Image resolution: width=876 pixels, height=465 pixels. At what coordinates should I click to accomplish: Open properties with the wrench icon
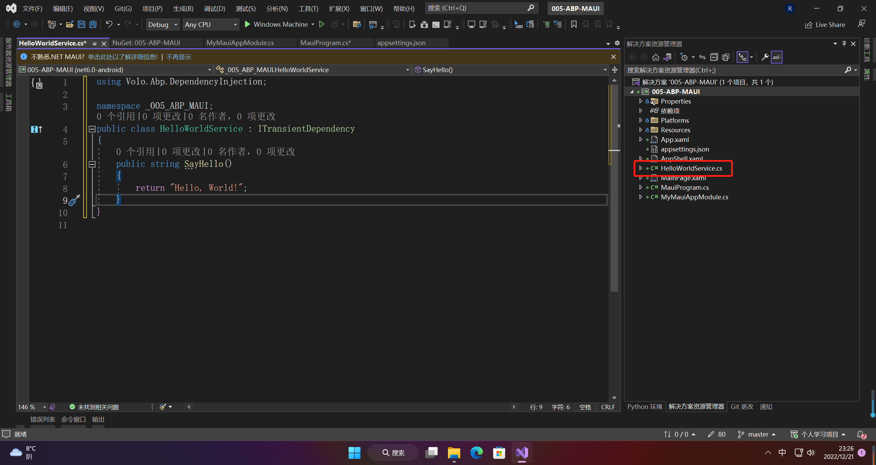[x=765, y=57]
